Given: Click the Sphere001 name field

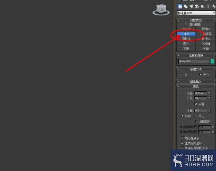Looking at the screenshot, I should [194, 61].
